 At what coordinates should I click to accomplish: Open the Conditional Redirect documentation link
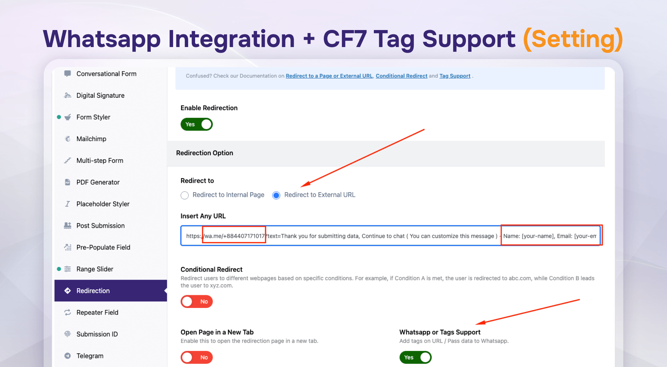tap(401, 76)
